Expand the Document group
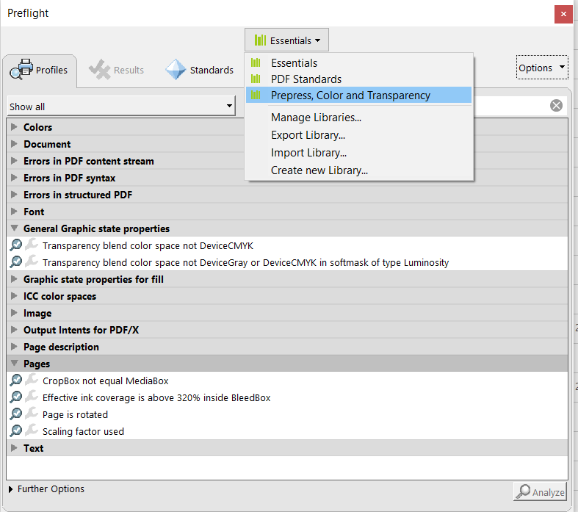Image resolution: width=578 pixels, height=512 pixels. point(14,144)
